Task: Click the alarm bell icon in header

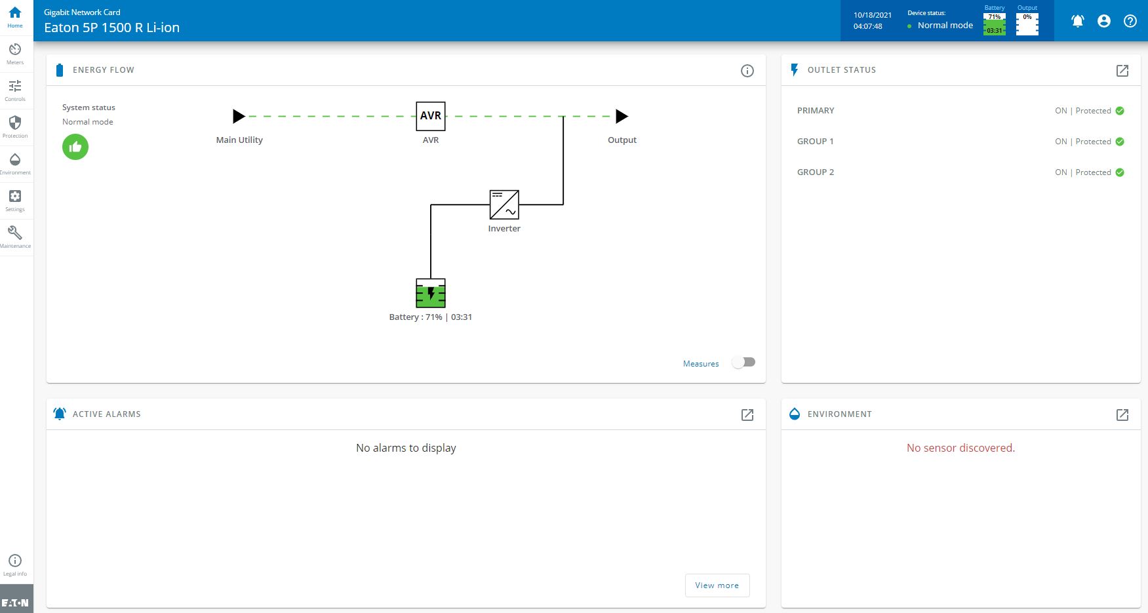Action: point(1077,21)
